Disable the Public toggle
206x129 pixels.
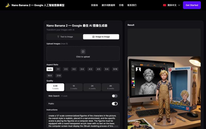115,104
